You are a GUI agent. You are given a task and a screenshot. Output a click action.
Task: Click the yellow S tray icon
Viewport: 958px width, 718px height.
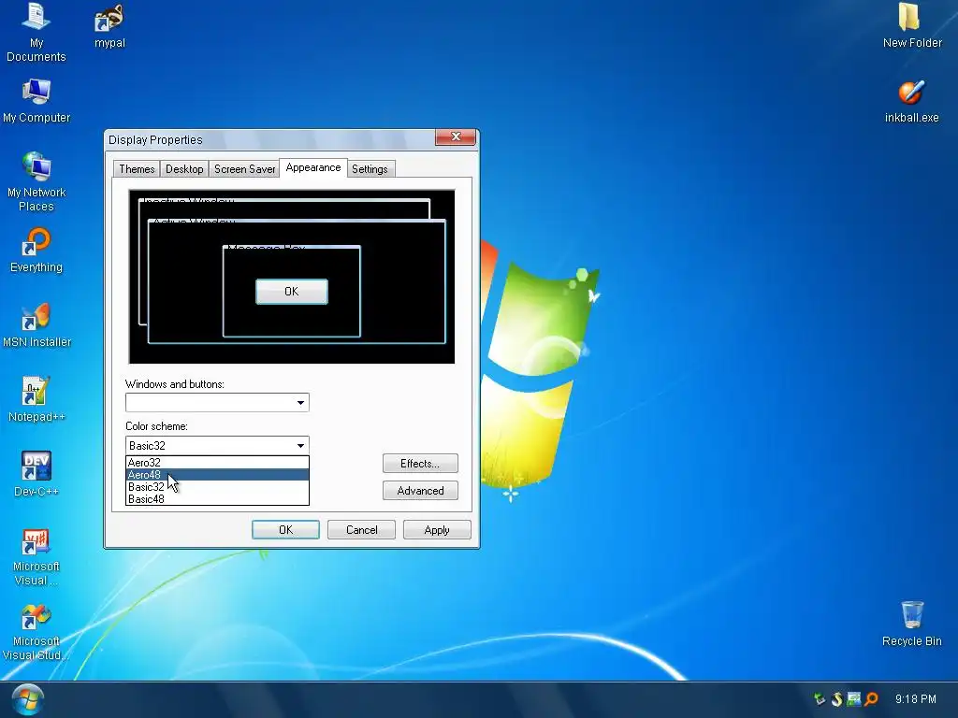[x=837, y=699]
